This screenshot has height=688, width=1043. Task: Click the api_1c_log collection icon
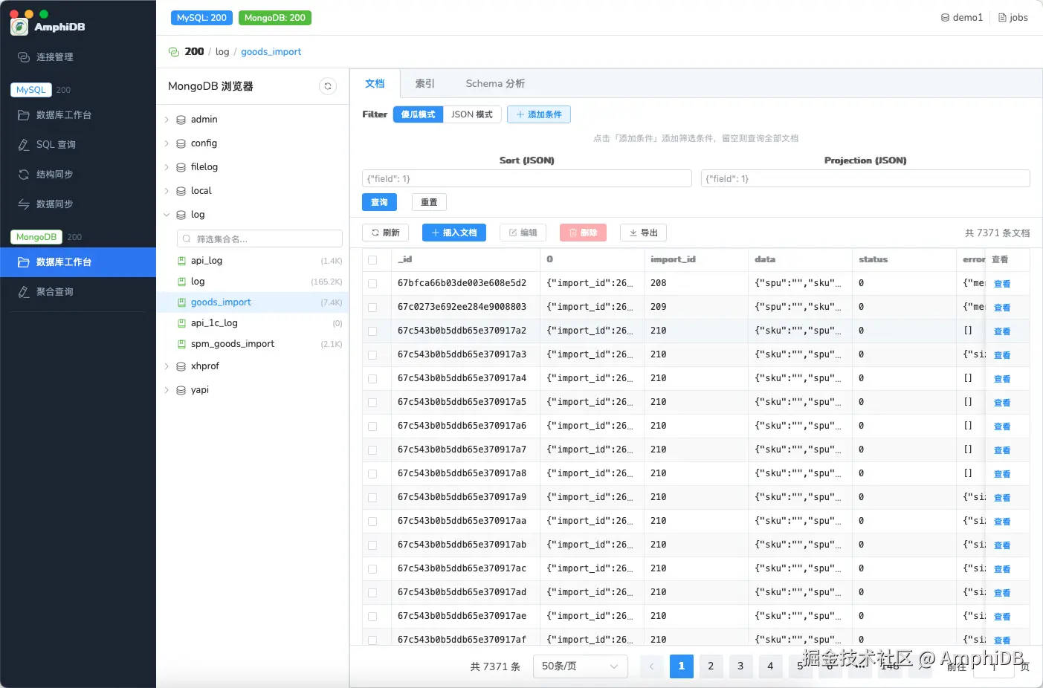182,323
